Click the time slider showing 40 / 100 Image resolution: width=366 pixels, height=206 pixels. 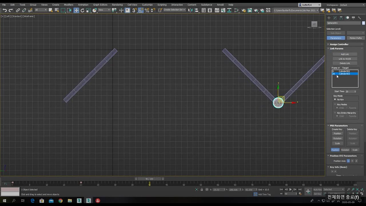coord(149,179)
